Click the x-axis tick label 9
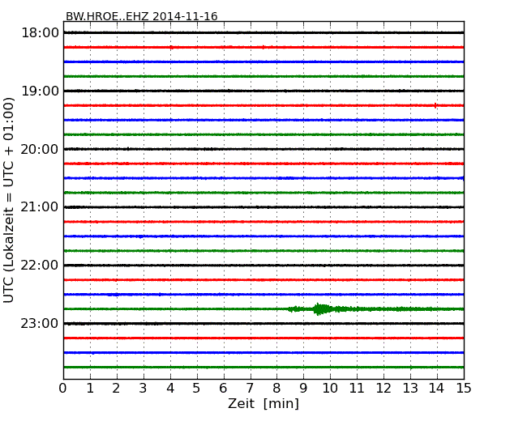 [303, 389]
